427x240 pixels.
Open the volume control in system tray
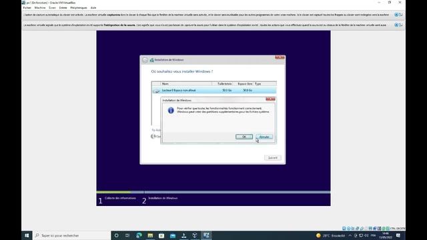[x=366, y=235]
